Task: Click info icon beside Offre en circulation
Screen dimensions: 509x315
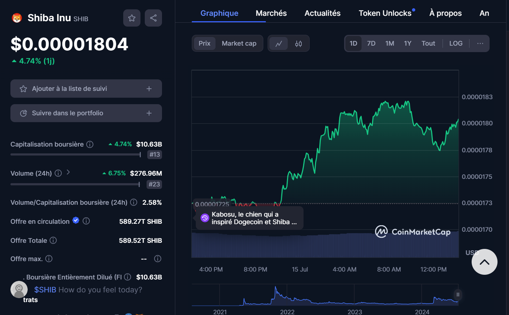Action: 86,221
